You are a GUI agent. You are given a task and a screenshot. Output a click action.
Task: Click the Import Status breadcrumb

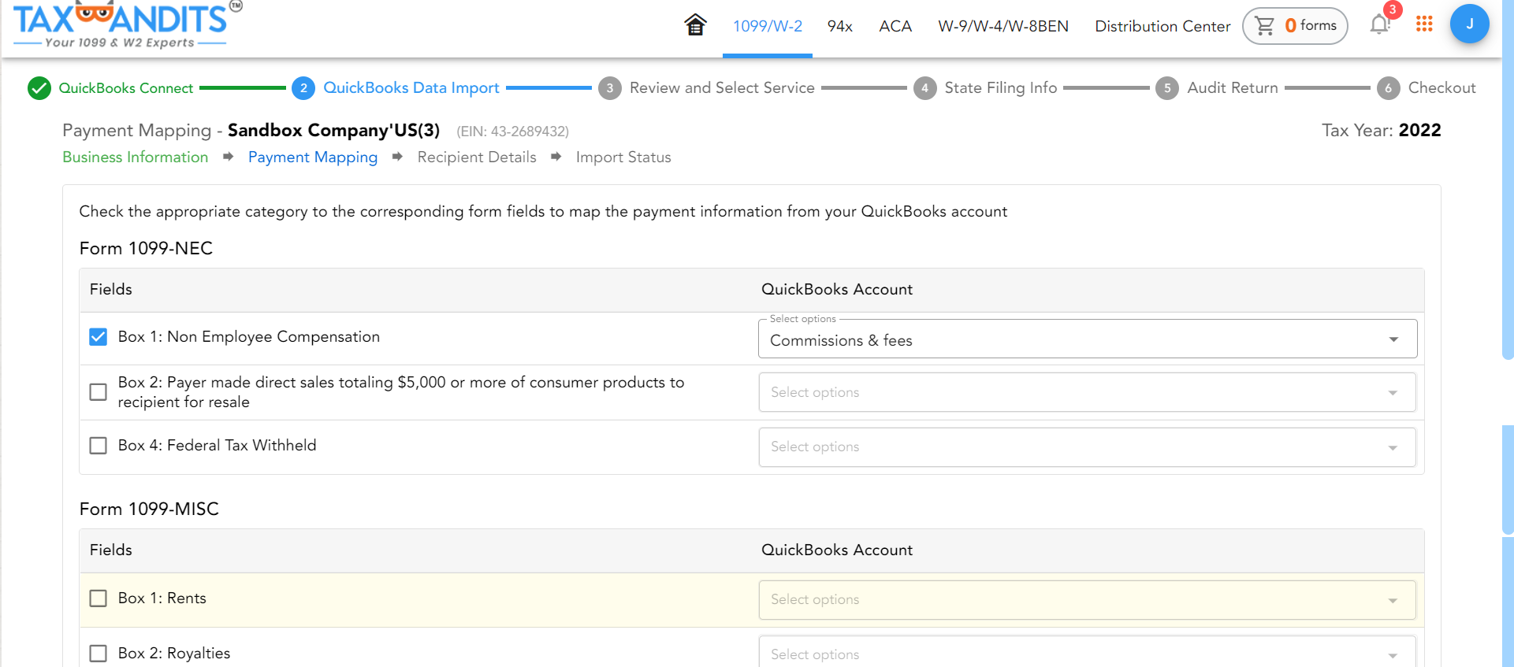[623, 157]
